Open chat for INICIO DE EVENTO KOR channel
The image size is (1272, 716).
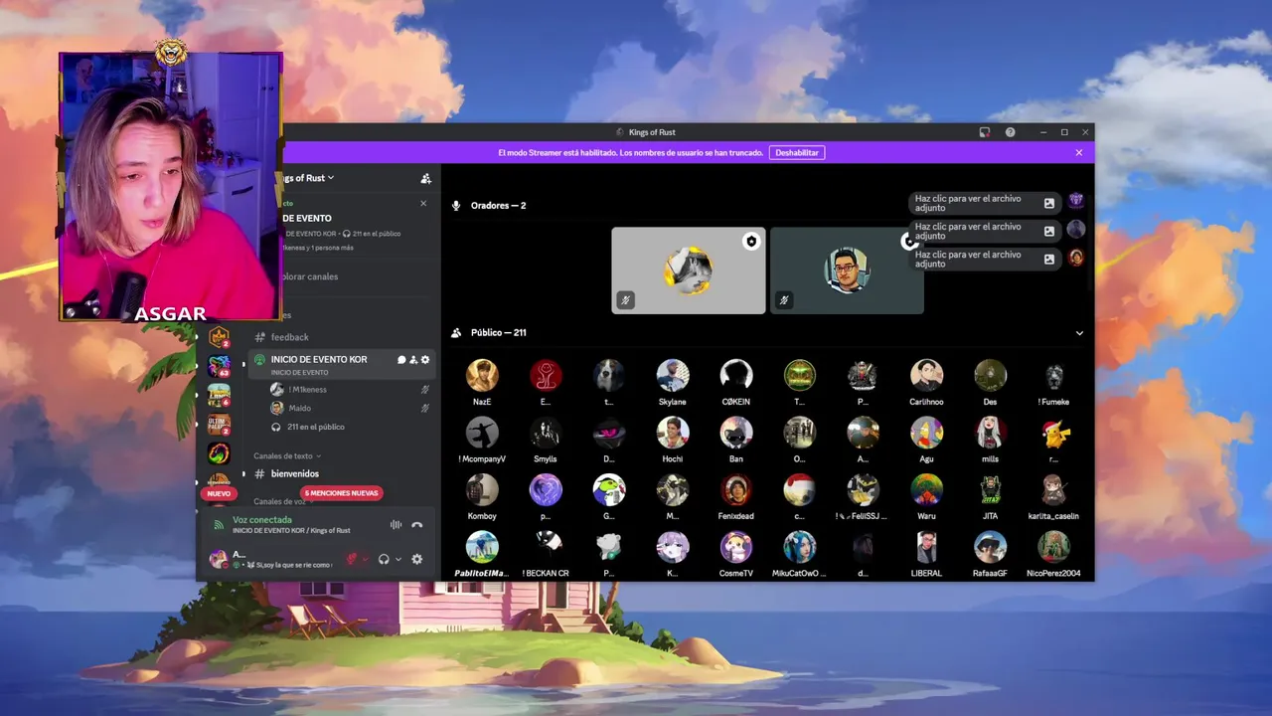[x=401, y=360]
